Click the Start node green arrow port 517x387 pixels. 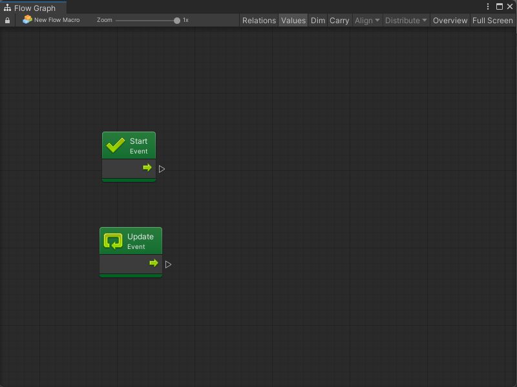click(147, 168)
